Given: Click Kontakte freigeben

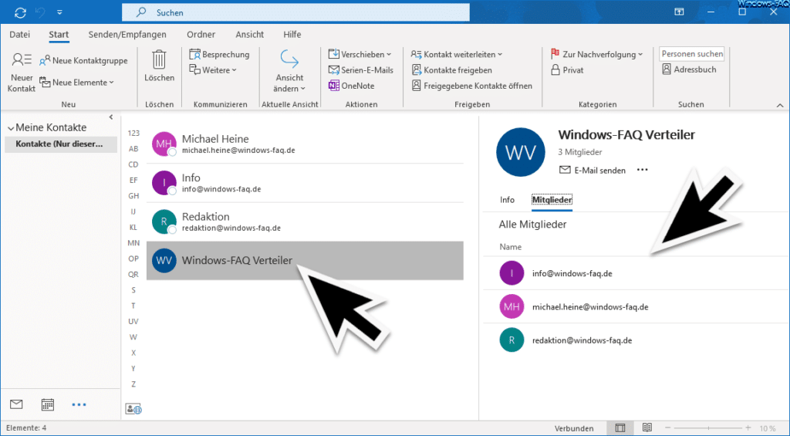Looking at the screenshot, I should tap(451, 70).
